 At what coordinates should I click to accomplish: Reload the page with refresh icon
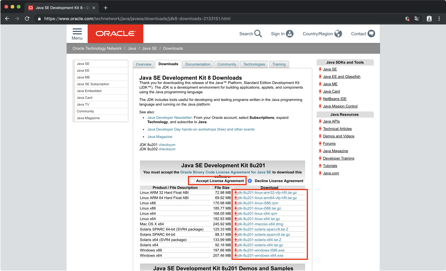27,19
